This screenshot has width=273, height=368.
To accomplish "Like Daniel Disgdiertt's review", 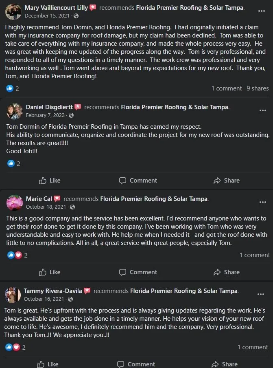I will click(x=50, y=181).
